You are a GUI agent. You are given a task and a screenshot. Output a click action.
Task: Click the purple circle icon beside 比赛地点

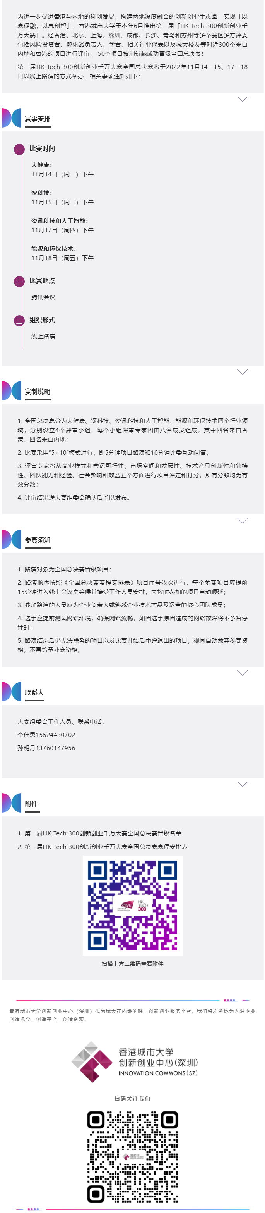coord(19,281)
